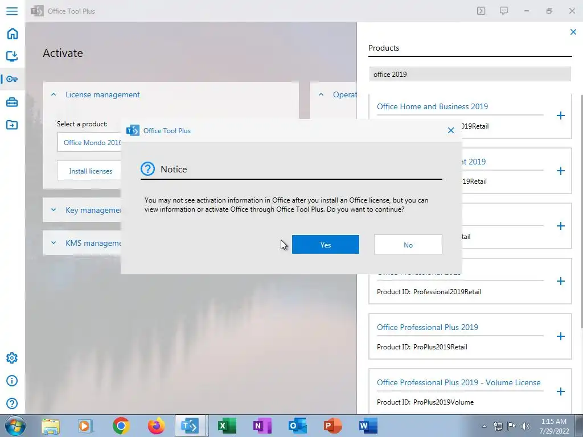Open the Office Mondo 2016 product dropdown
The width and height of the screenshot is (583, 437).
pyautogui.click(x=89, y=143)
